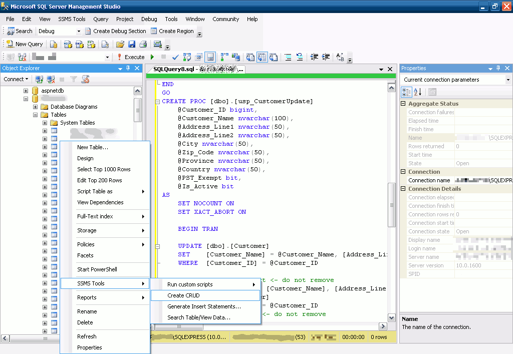Click the SQL Server Compact Query icon

105,44
